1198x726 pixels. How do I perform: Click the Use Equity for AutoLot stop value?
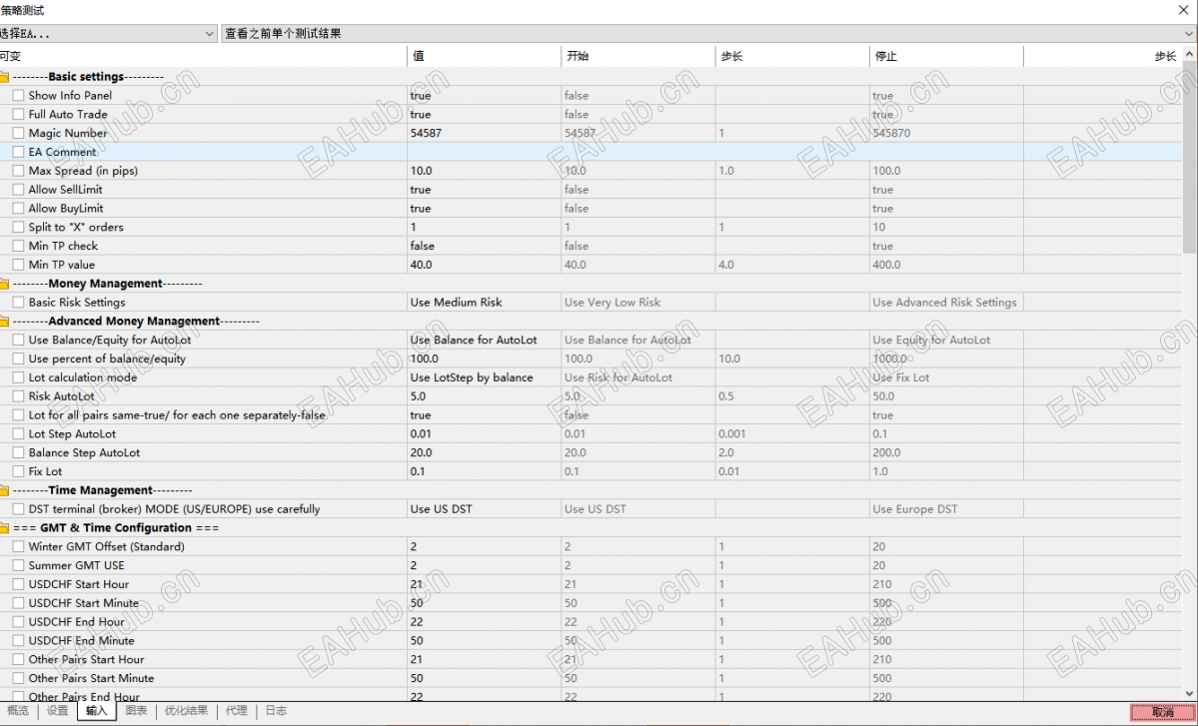point(931,340)
